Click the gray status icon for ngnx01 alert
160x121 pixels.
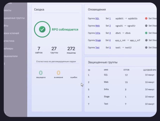pyautogui.click(x=146, y=26)
